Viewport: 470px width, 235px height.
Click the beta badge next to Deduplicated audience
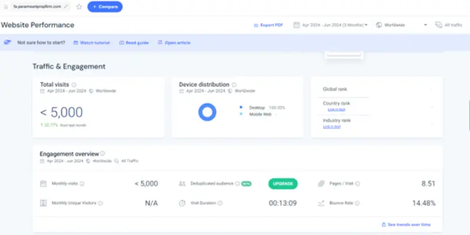(x=246, y=184)
